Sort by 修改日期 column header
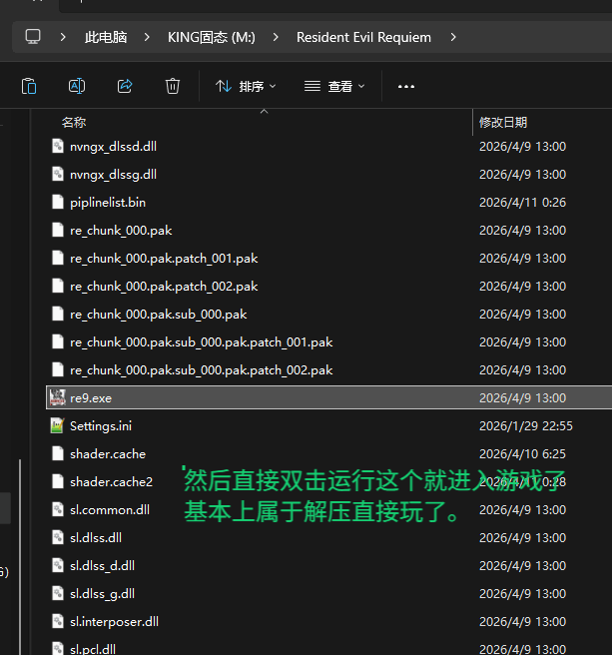The height and width of the screenshot is (655, 612). pos(503,122)
